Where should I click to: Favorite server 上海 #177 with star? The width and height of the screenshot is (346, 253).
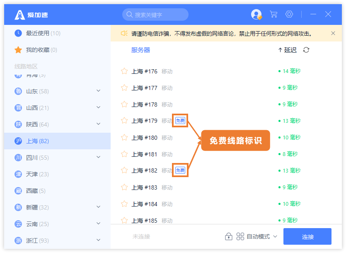tap(124, 88)
